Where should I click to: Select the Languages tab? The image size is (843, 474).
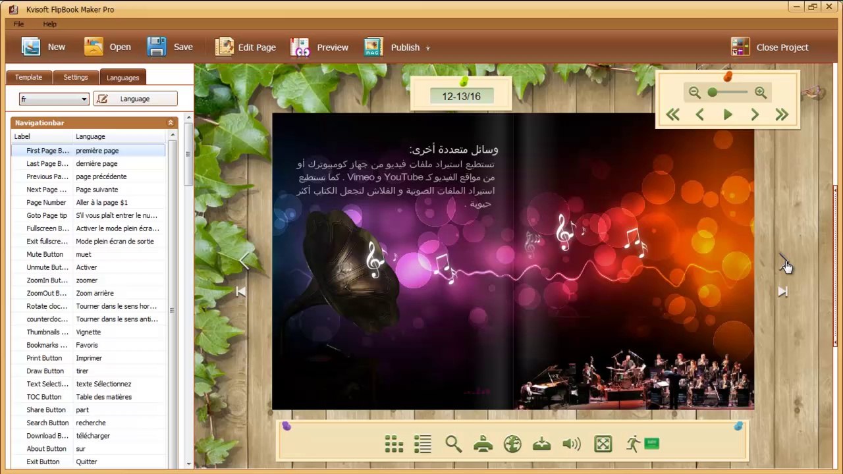tap(123, 78)
